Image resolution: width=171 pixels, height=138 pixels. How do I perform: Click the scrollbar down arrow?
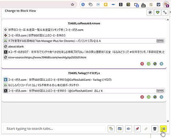[x=168, y=121]
